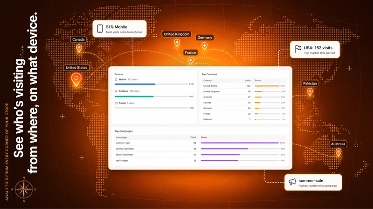This screenshot has height=209, width=373.
Task: Click the United Kingdom map pin
Action: 177,43
